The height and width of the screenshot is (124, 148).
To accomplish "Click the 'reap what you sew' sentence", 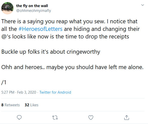I will [53, 22].
